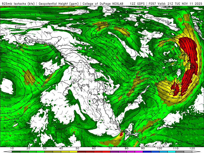This screenshot has height=153, width=204.
Task: Select the darkest green swatch on the color bar
Action: click(x=16, y=152)
